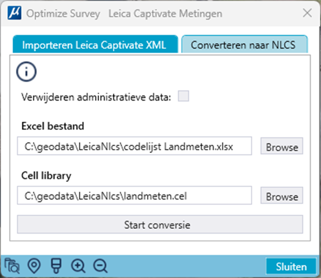Browse for the Cell library file
Viewport: 321px width, 278px height.
(x=282, y=196)
